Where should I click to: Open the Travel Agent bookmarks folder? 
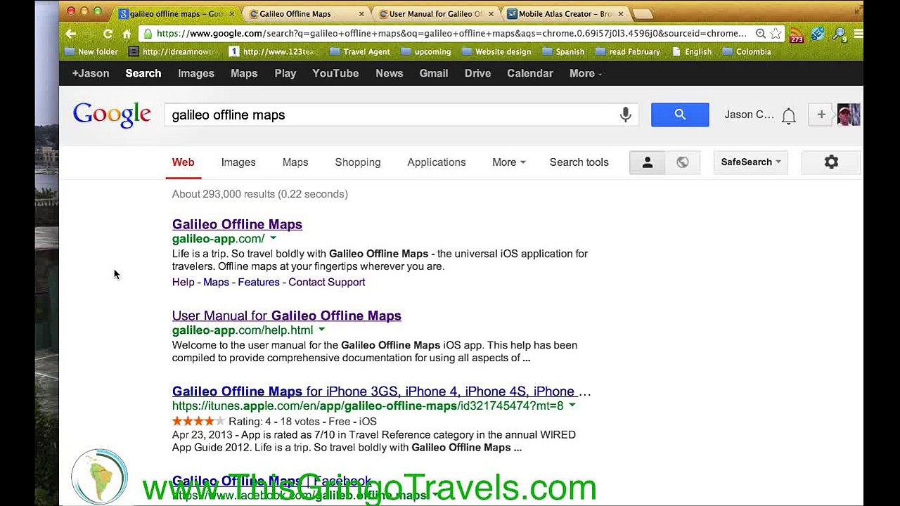[x=359, y=52]
